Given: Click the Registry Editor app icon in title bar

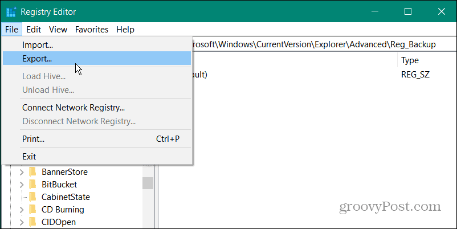Looking at the screenshot, I should [x=11, y=11].
